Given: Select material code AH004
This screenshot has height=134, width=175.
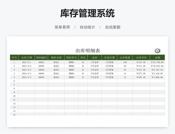Looking at the screenshot, I should pyautogui.click(x=41, y=73).
